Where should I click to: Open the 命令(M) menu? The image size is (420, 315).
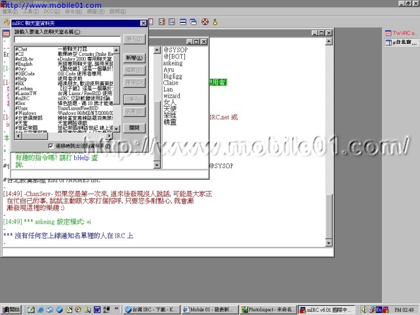point(73,12)
